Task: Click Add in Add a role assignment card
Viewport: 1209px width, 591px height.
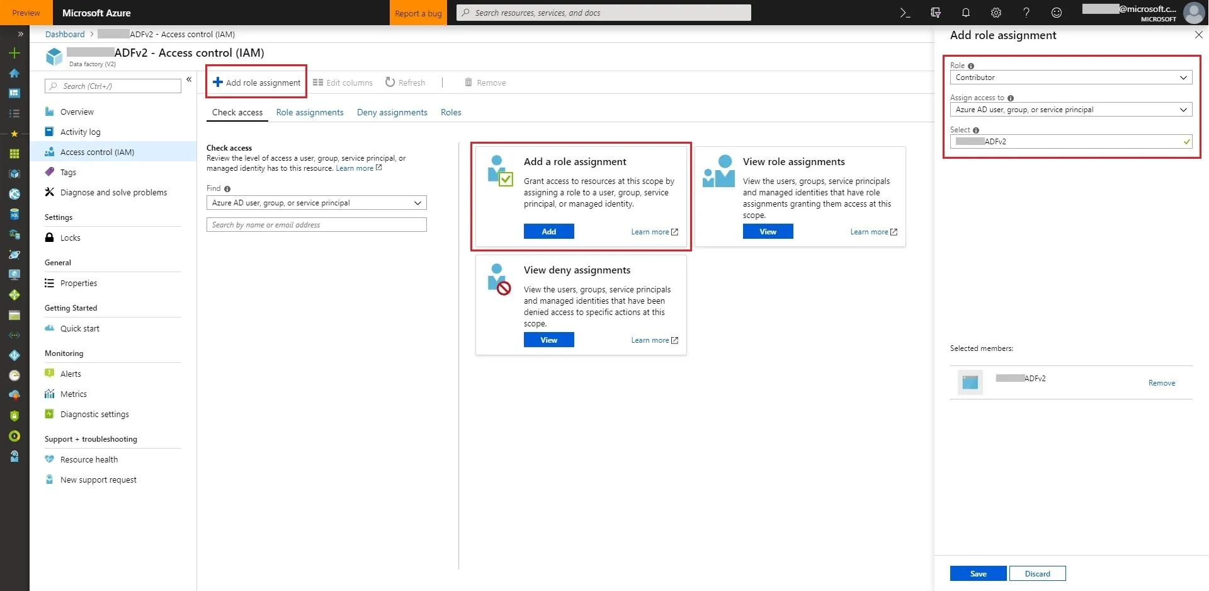Action: (x=549, y=232)
